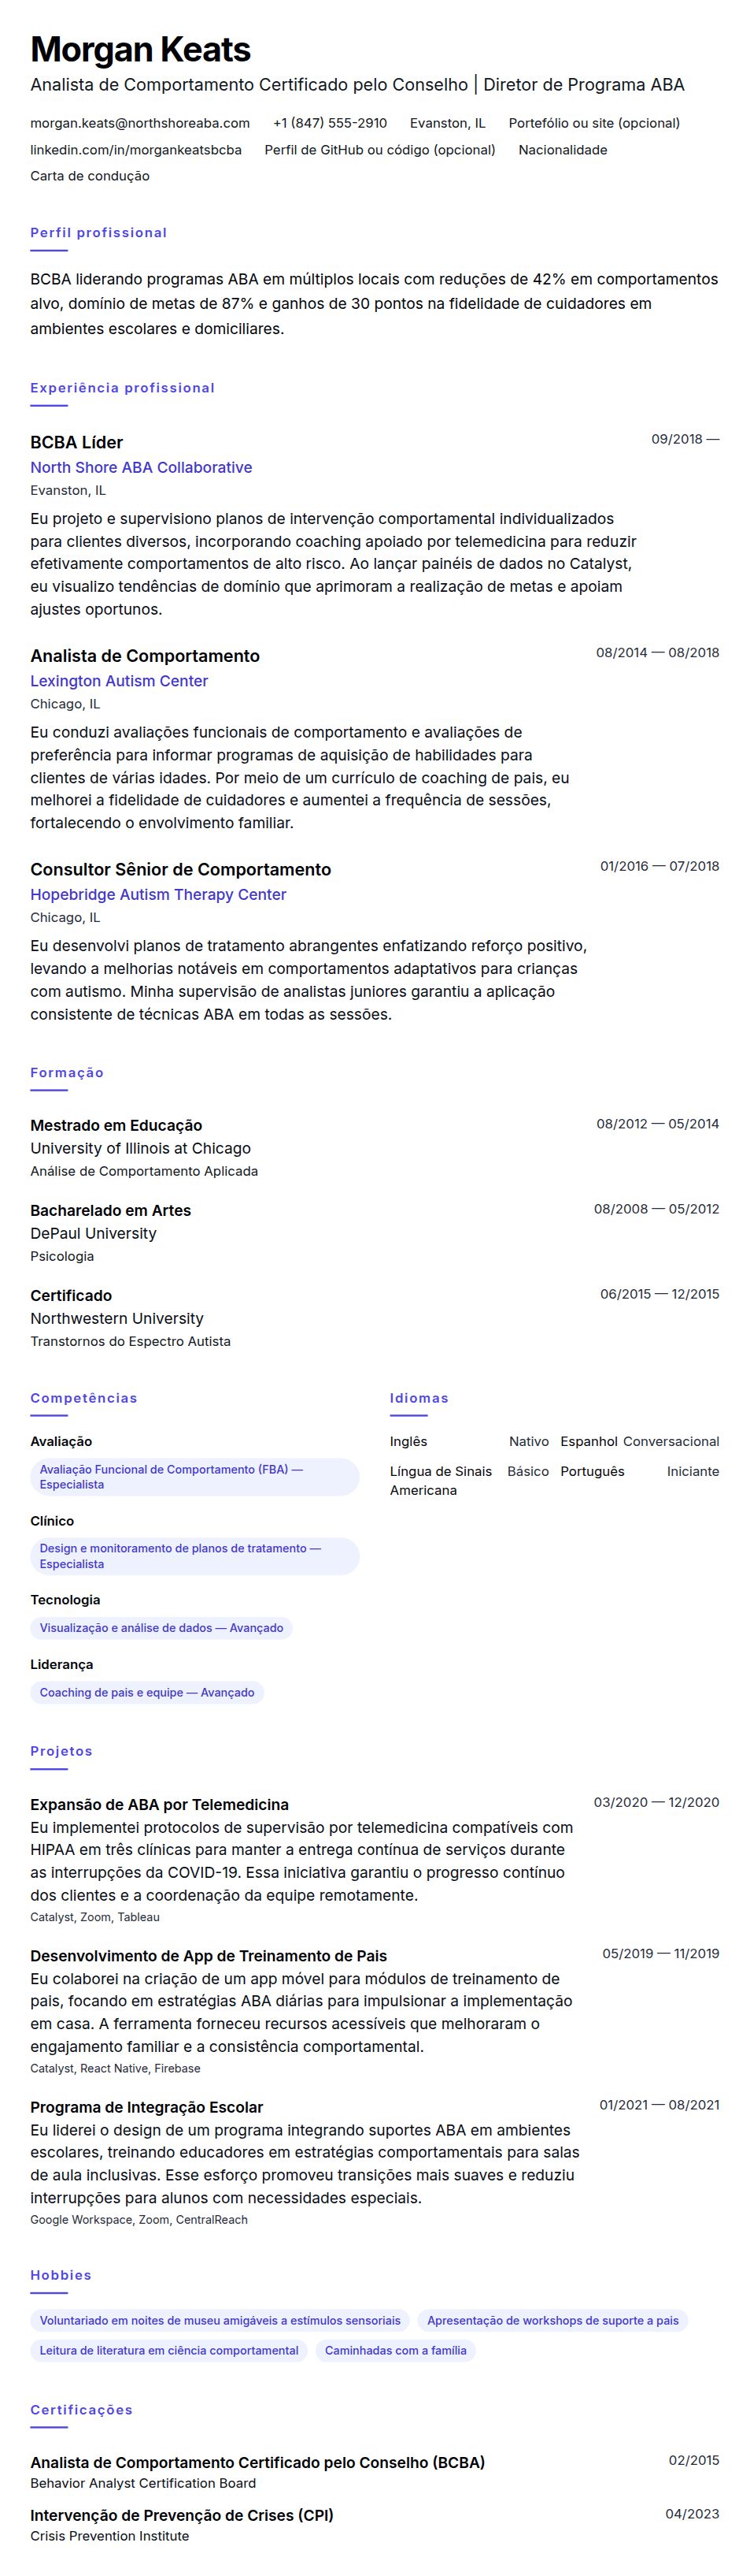
Task: Select the Certificações section heading
Action: (x=81, y=2410)
